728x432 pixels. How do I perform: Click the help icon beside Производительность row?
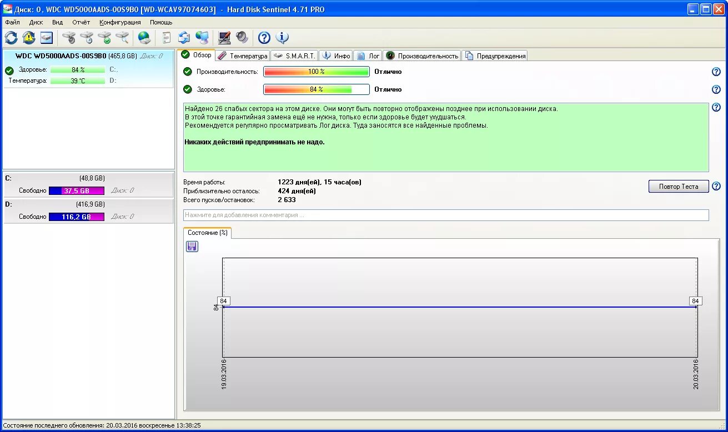pos(716,72)
